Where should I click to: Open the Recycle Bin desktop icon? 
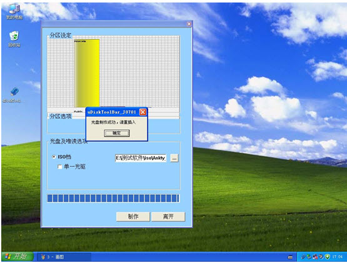[14, 39]
